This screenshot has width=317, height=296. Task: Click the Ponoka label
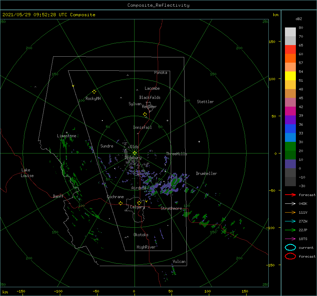161,73
